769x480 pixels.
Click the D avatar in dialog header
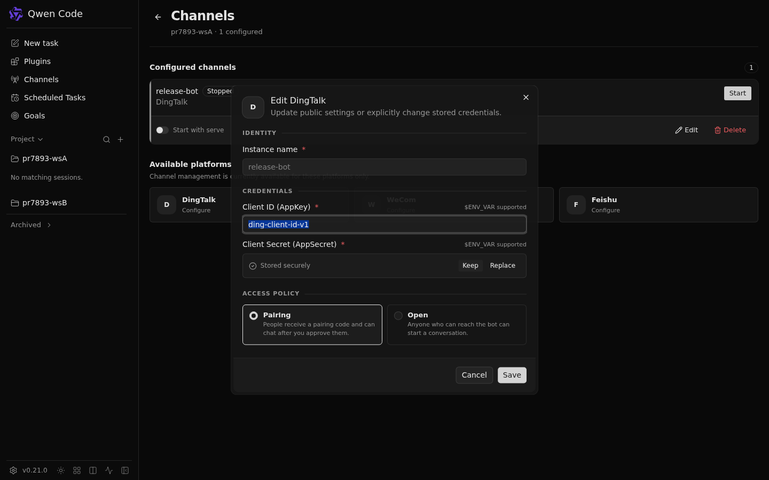tap(253, 107)
